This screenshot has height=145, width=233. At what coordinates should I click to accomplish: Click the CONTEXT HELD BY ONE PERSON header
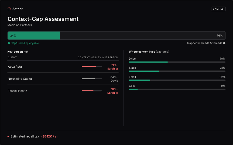point(98,57)
